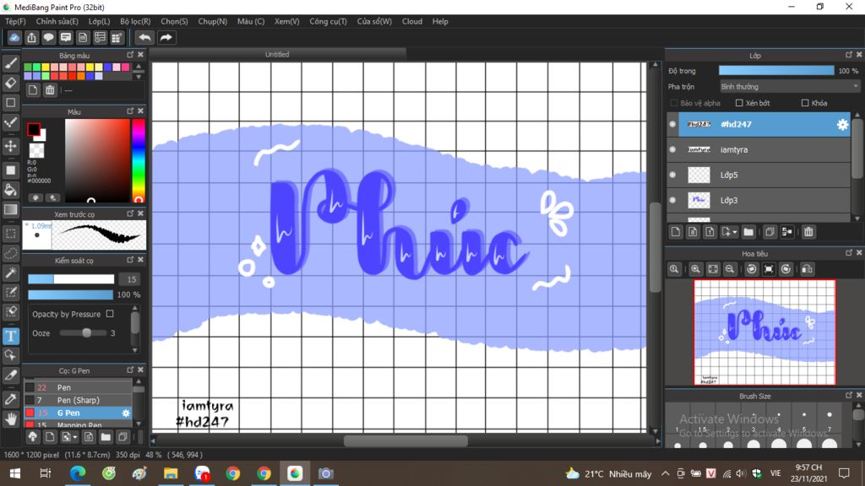Delete layer with trash icon in Lớp panel
Image resolution: width=865 pixels, height=486 pixels.
click(x=808, y=232)
